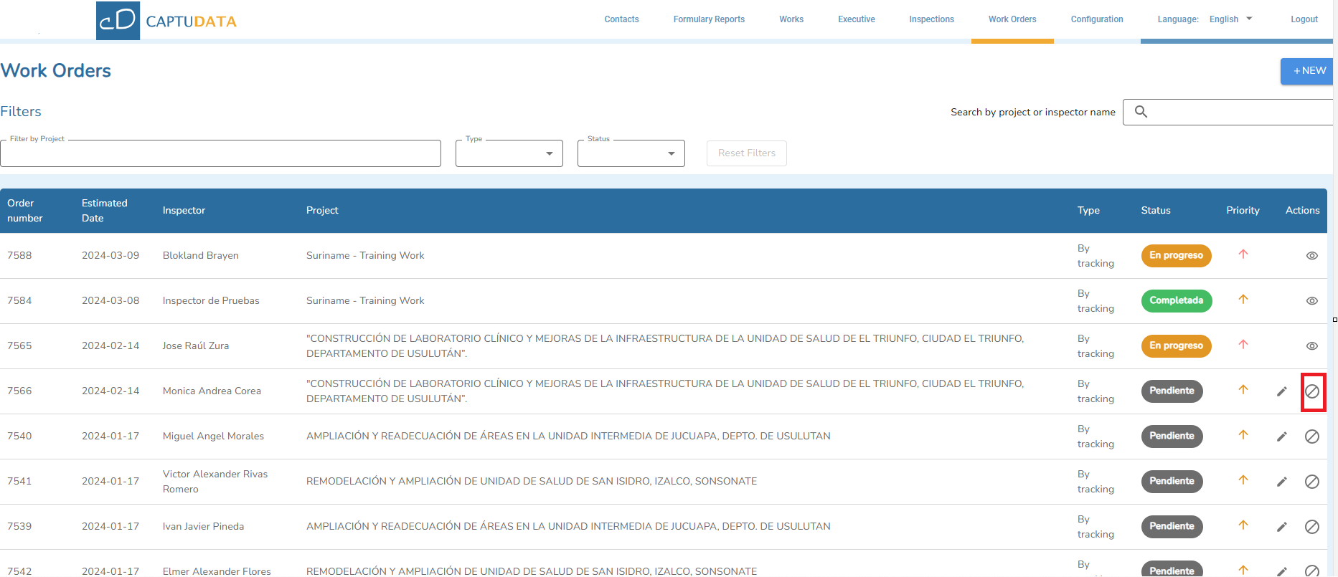Click priority arrow for order 7588

(x=1243, y=254)
